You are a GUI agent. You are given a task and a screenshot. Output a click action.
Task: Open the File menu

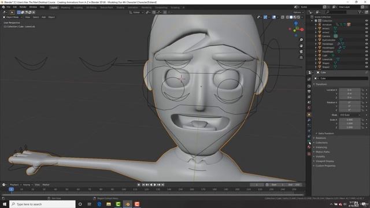click(9, 7)
